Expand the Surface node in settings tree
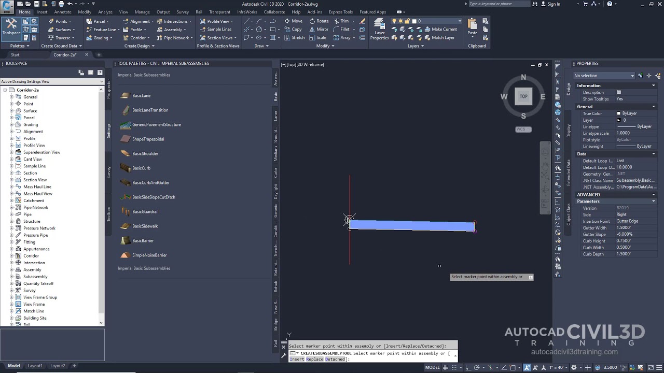 11,111
